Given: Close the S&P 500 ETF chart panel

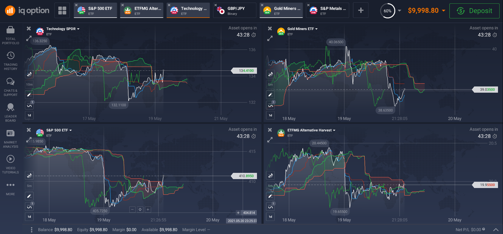Looking at the screenshot, I should (29, 130).
